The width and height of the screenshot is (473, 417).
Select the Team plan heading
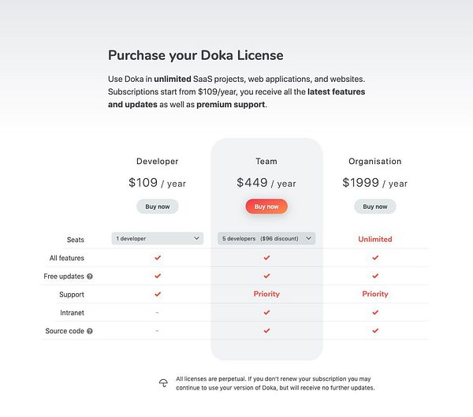coord(266,161)
